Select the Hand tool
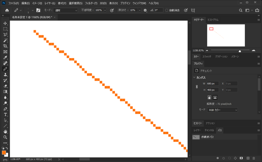 pyautogui.click(x=5, y=131)
